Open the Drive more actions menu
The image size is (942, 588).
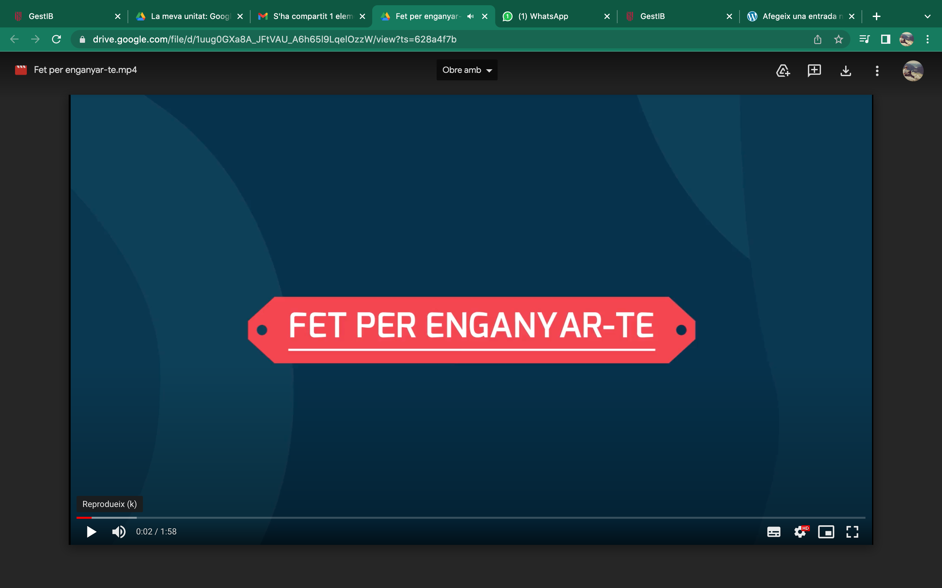coord(877,70)
